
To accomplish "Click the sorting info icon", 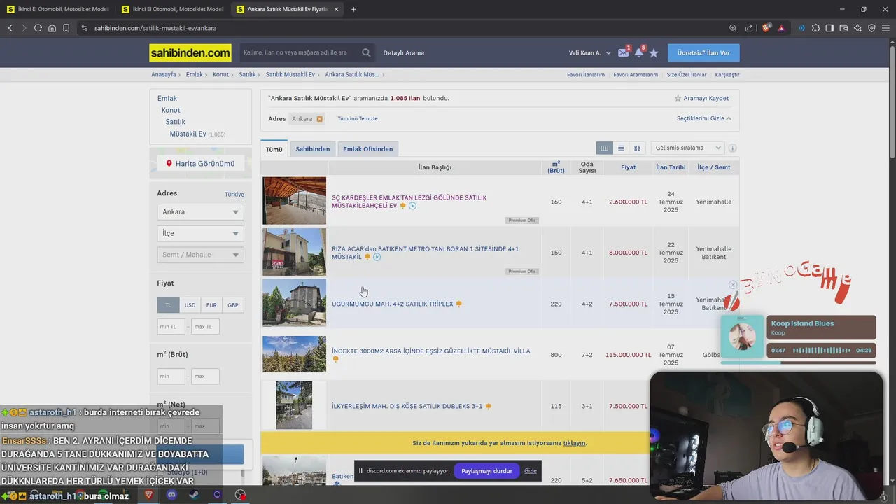I will click(x=733, y=148).
